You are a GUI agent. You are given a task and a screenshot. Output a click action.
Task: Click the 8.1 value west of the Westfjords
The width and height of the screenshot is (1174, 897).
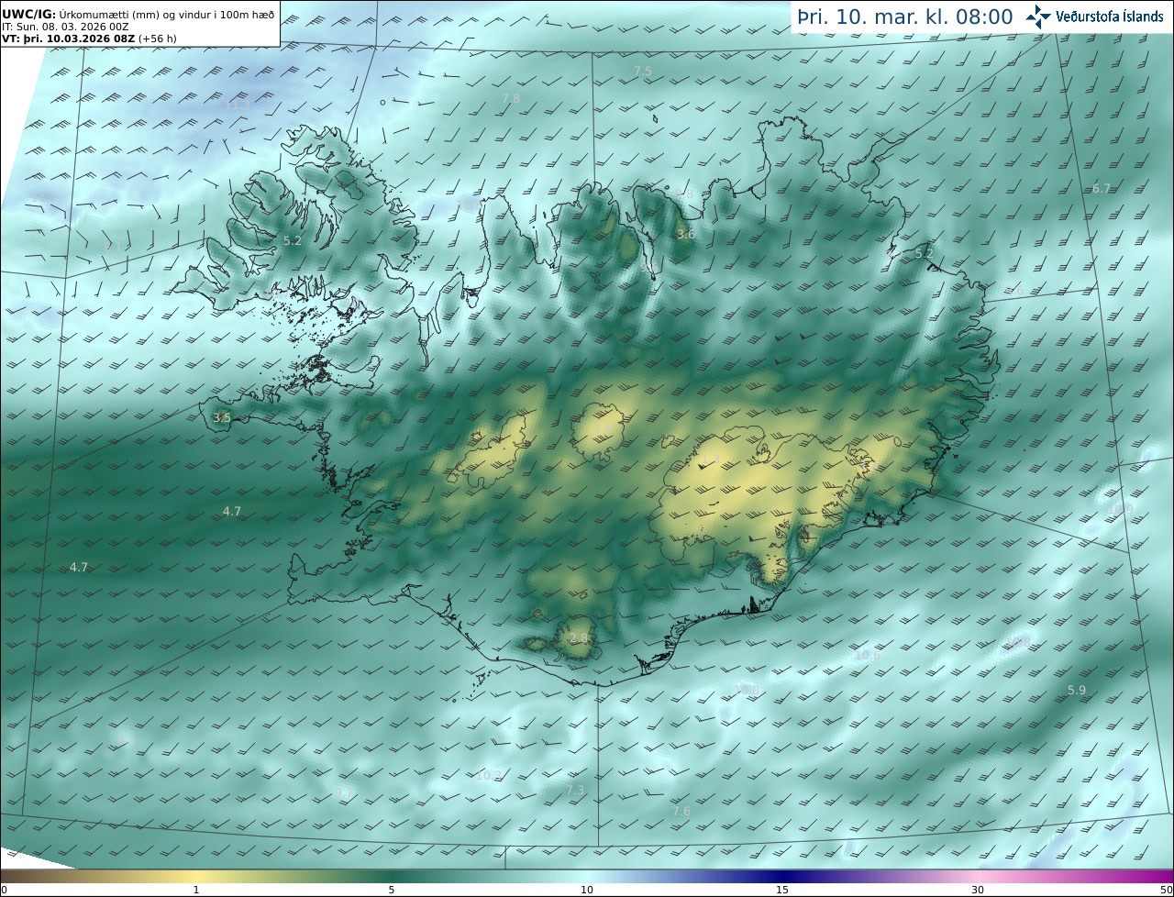113,247
